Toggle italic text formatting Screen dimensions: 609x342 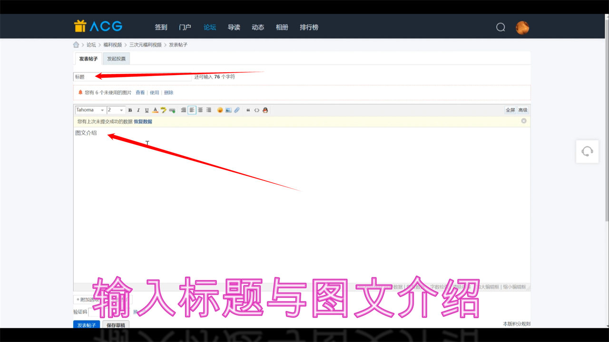coord(138,110)
